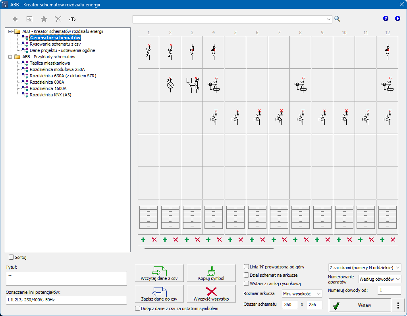Open Rozdzielnica 800A example
Screen dimensions: 407x316
pyautogui.click(x=48, y=82)
